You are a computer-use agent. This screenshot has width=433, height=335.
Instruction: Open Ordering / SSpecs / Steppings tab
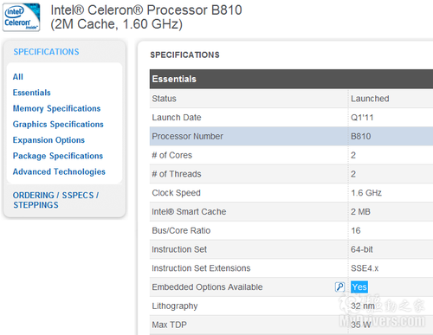pos(55,200)
